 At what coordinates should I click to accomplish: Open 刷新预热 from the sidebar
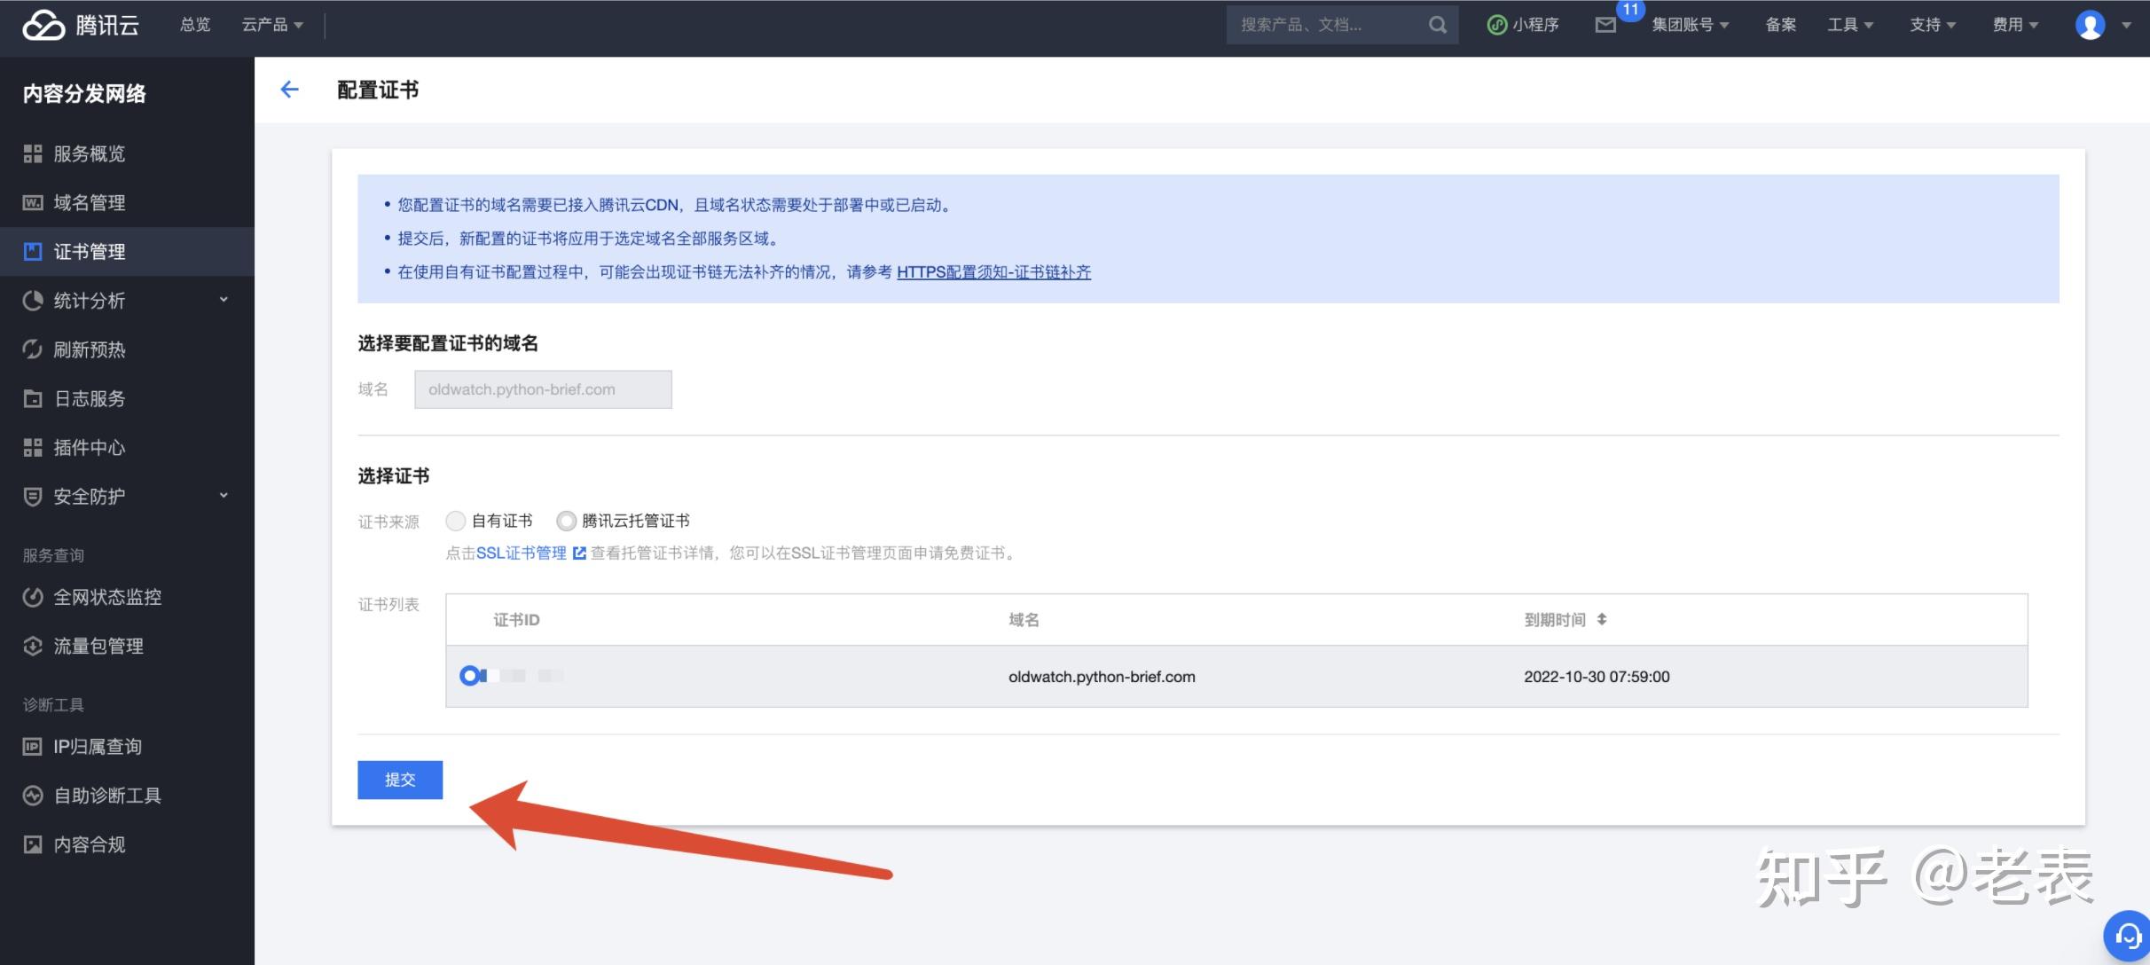point(89,349)
